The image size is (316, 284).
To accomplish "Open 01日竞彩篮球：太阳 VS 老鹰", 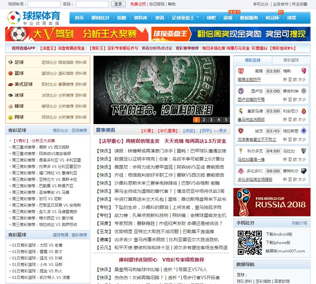I will [x=37, y=245].
